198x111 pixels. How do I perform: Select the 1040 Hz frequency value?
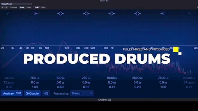[x=112, y=78]
